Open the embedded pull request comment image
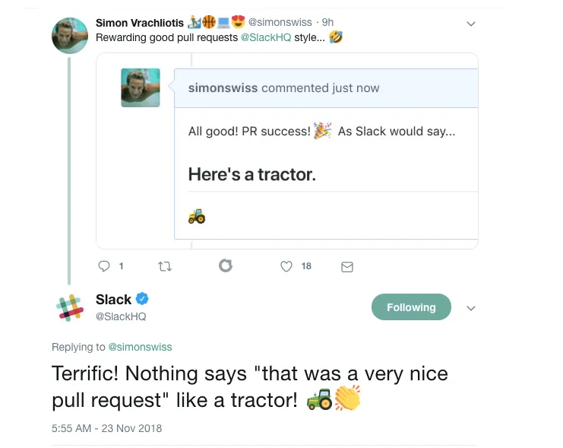The height and width of the screenshot is (448, 563). click(x=287, y=151)
